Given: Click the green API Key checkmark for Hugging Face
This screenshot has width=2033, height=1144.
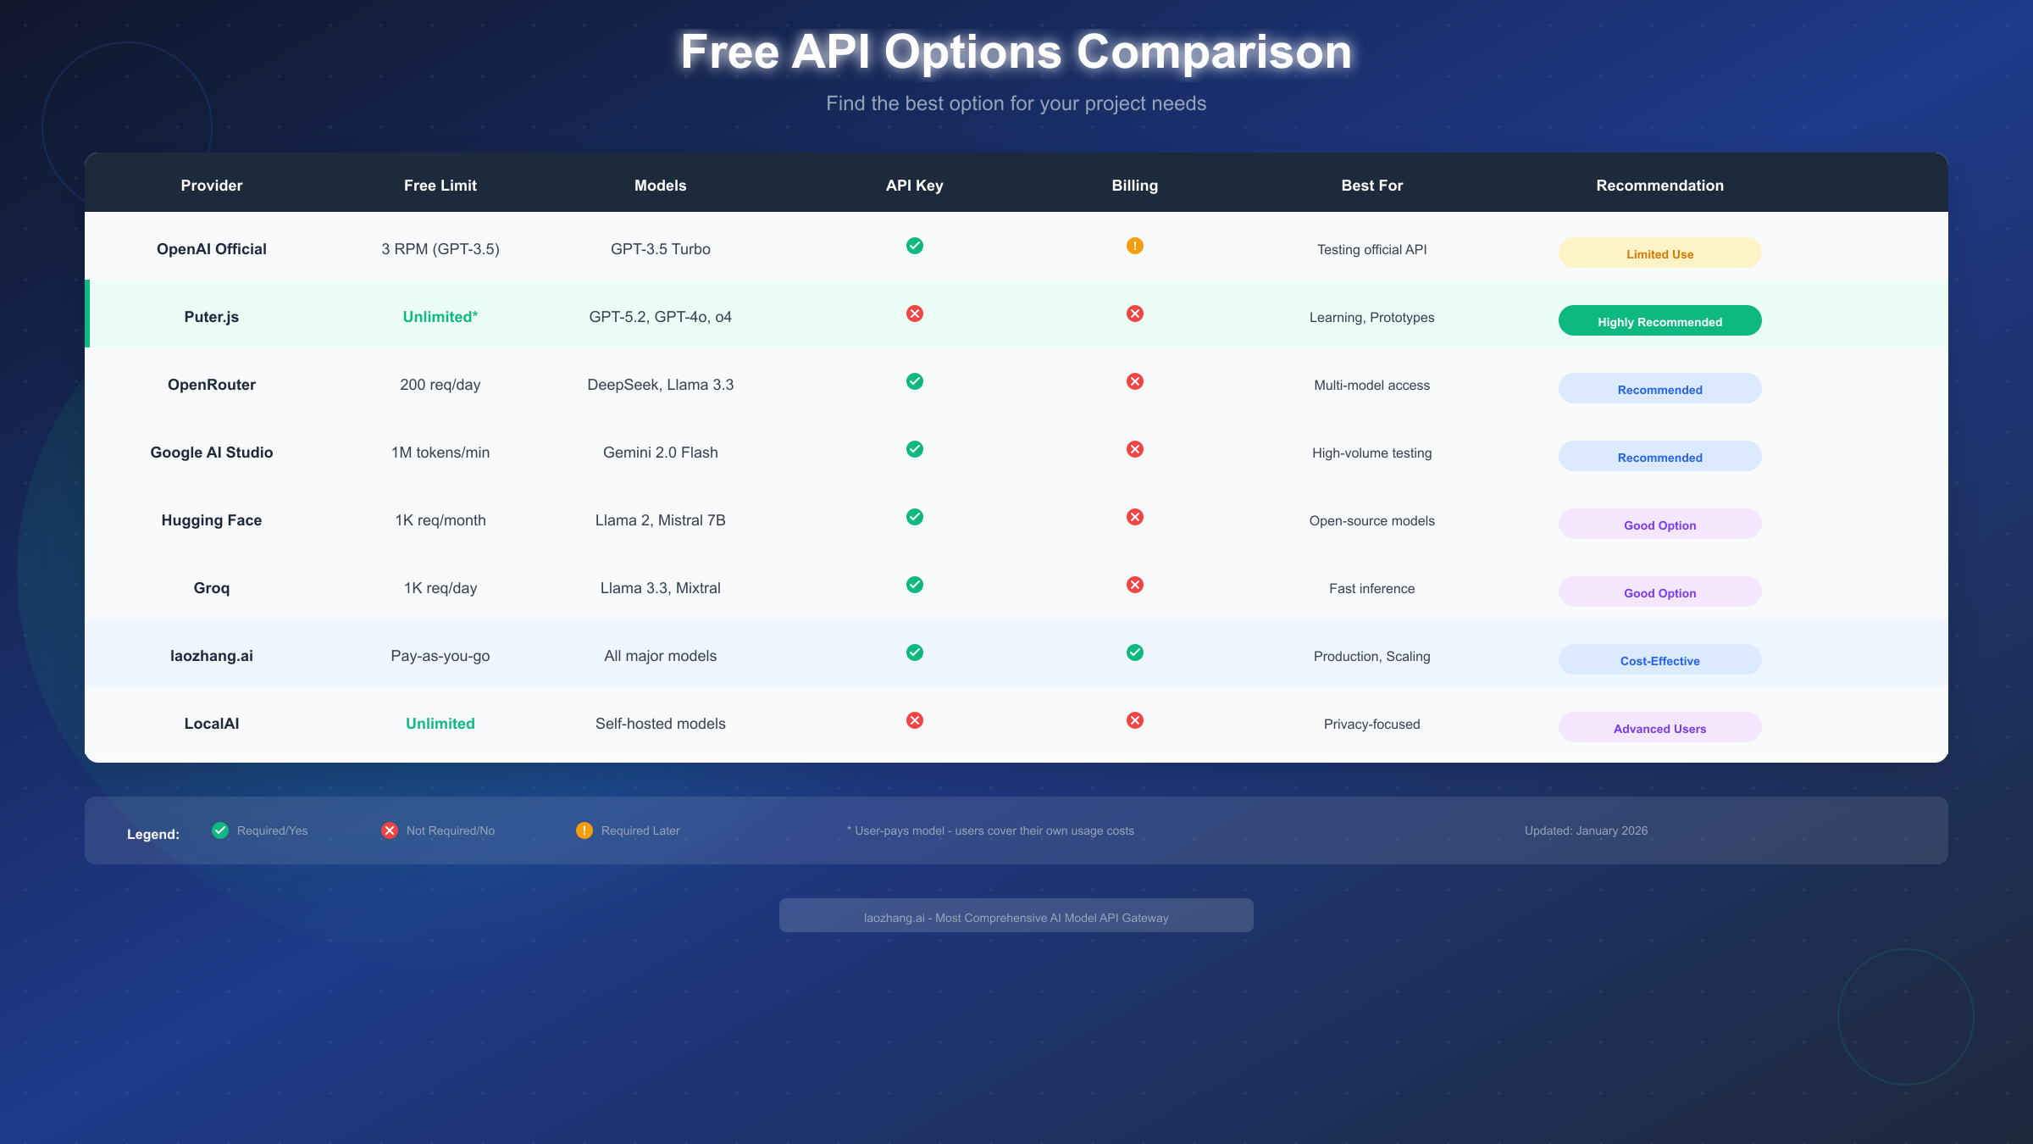Looking at the screenshot, I should pos(915,517).
